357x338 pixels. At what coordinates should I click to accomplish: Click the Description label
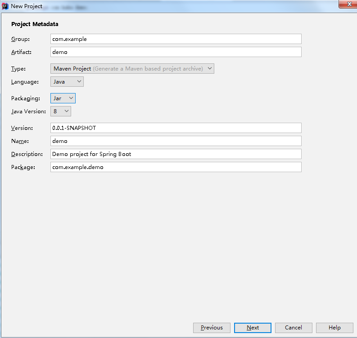pos(27,154)
